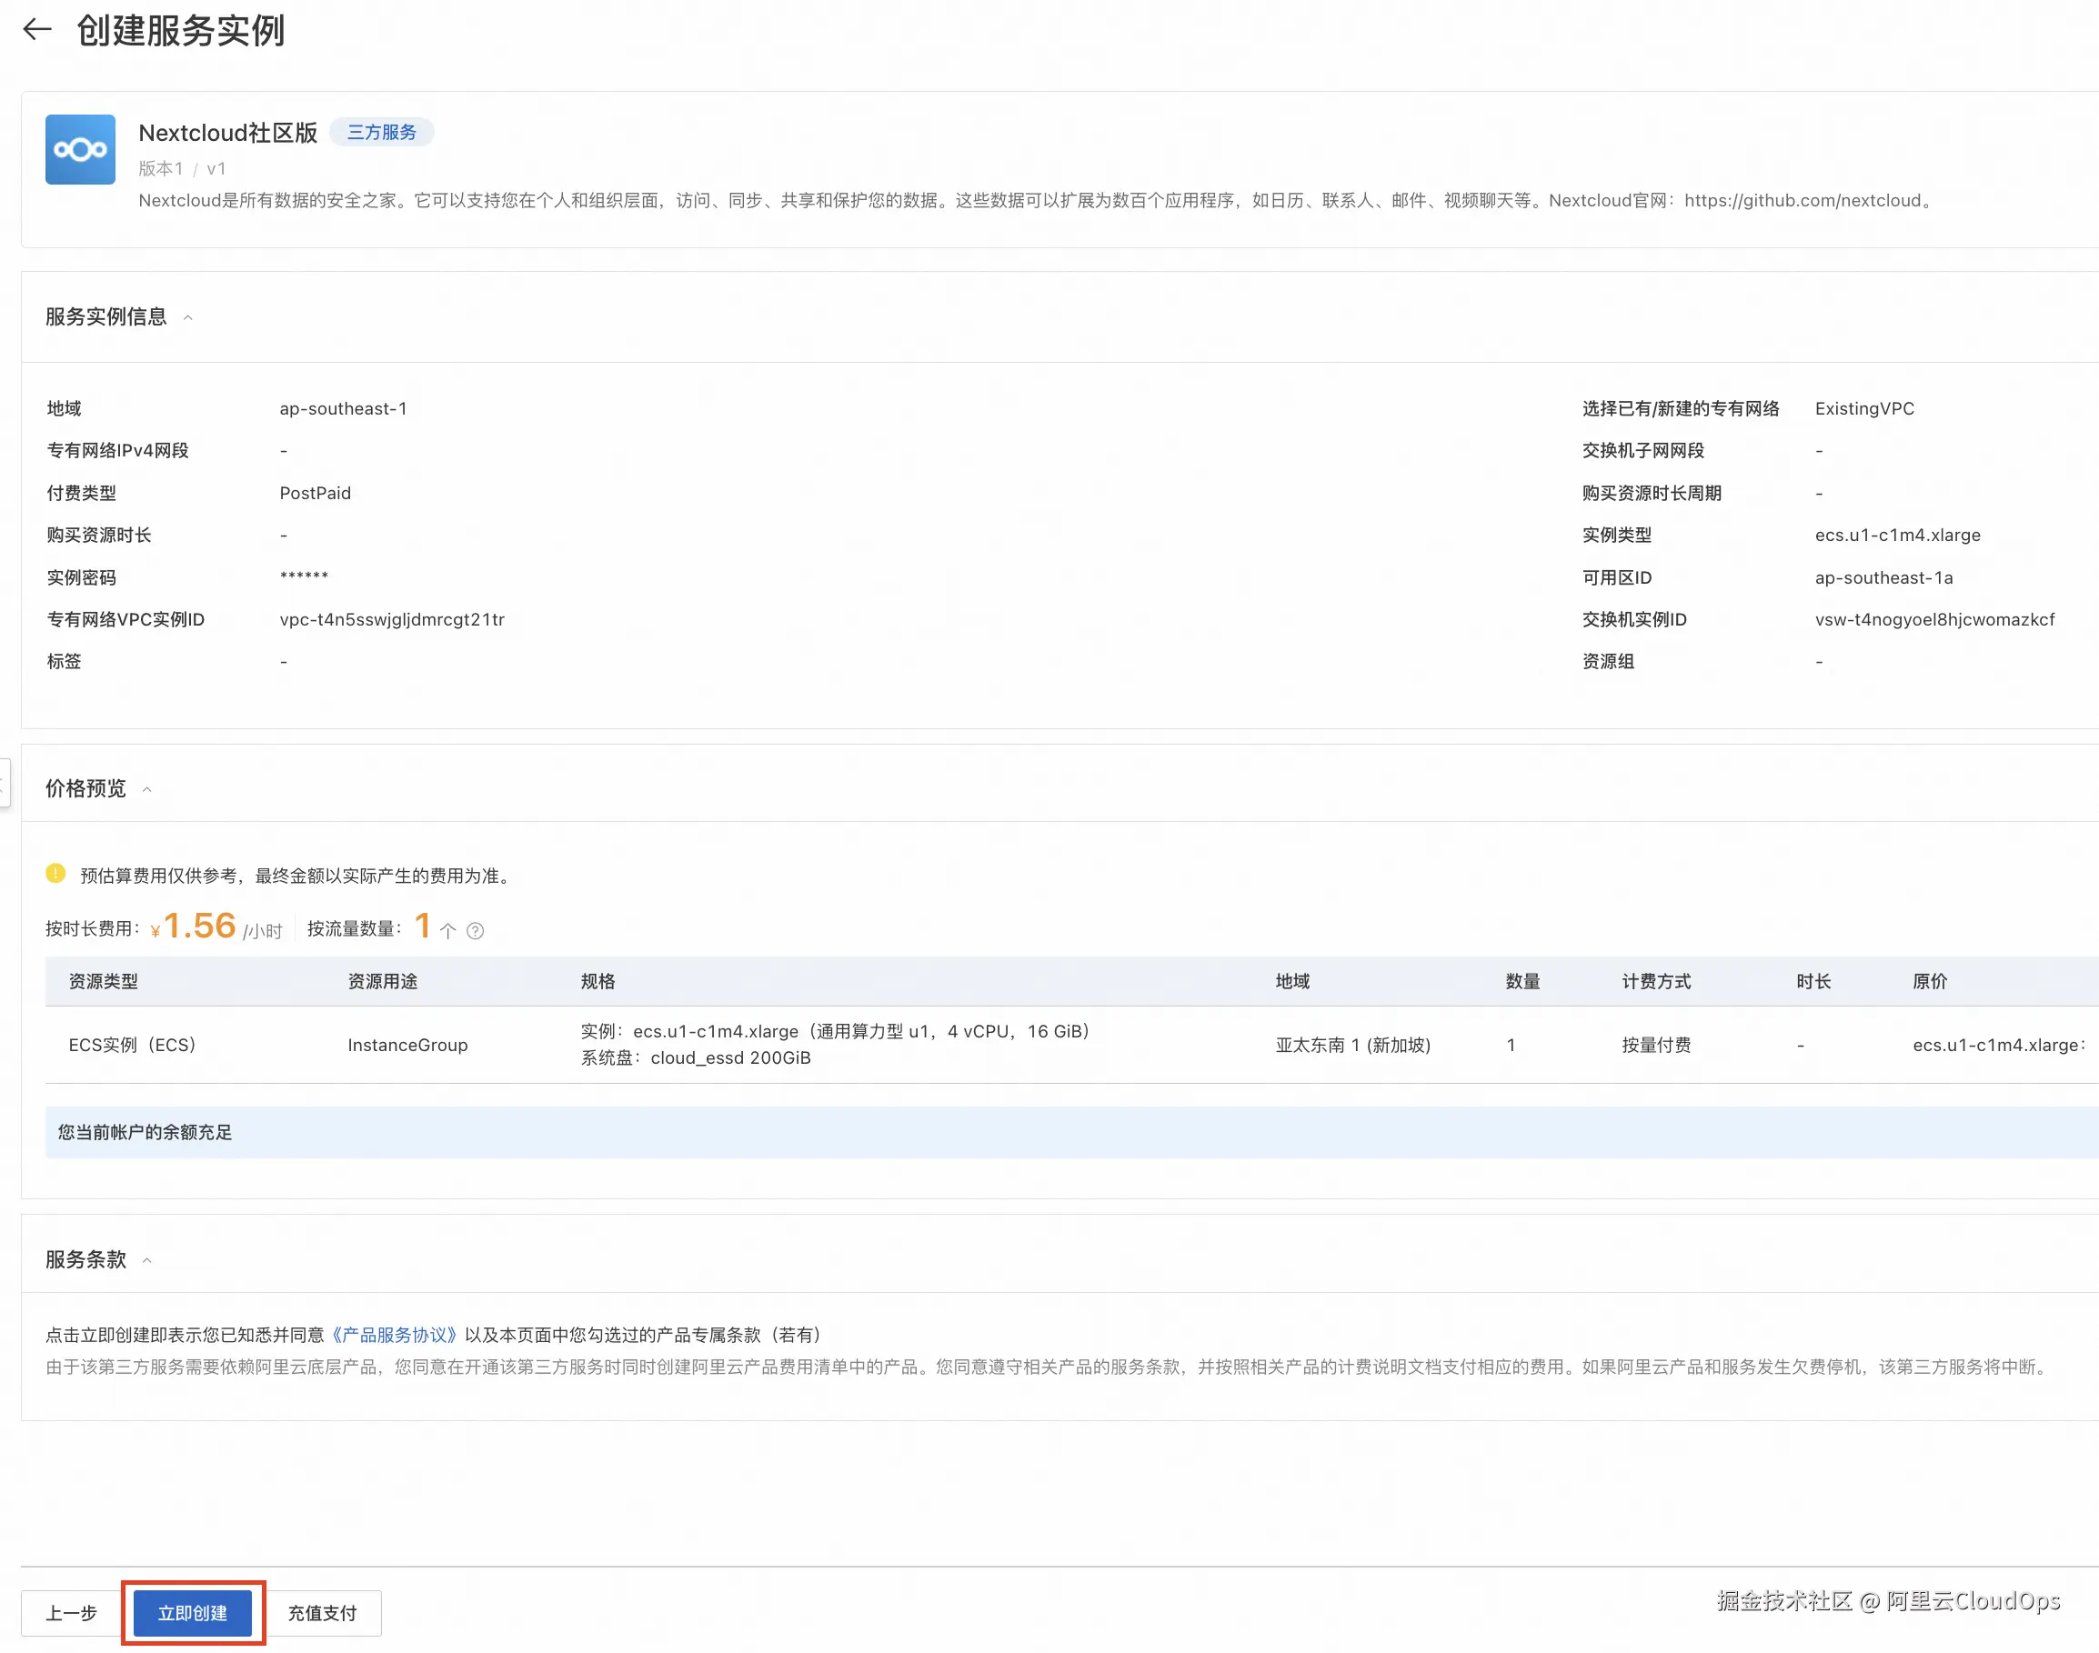
Task: Click the 立即创建 button
Action: [193, 1613]
